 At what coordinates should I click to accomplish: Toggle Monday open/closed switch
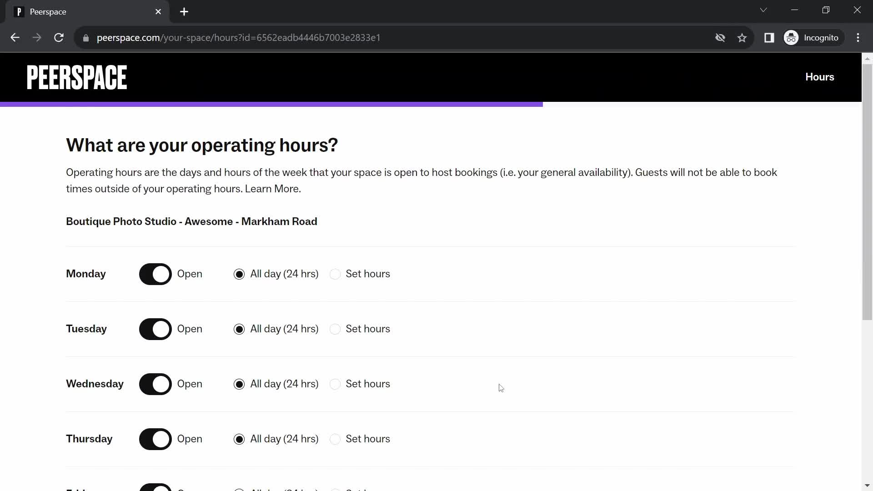(156, 273)
